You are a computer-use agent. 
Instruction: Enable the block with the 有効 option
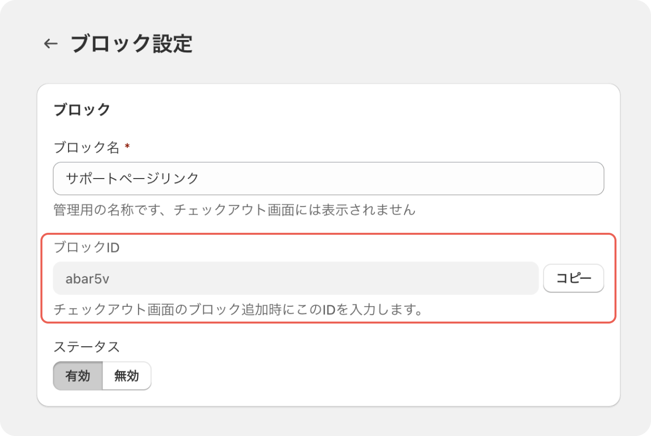78,376
